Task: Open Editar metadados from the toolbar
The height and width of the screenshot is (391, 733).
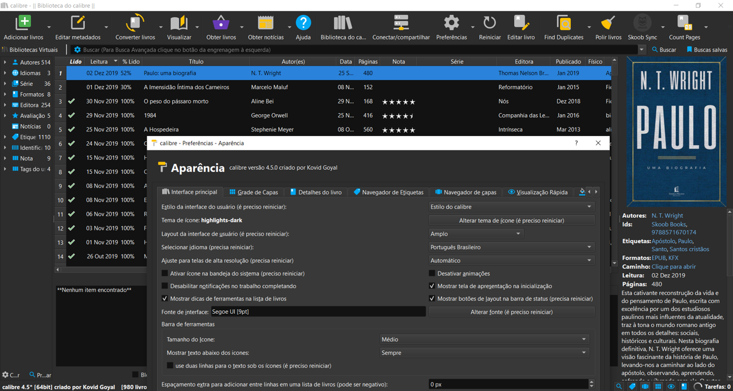Action: point(78,23)
